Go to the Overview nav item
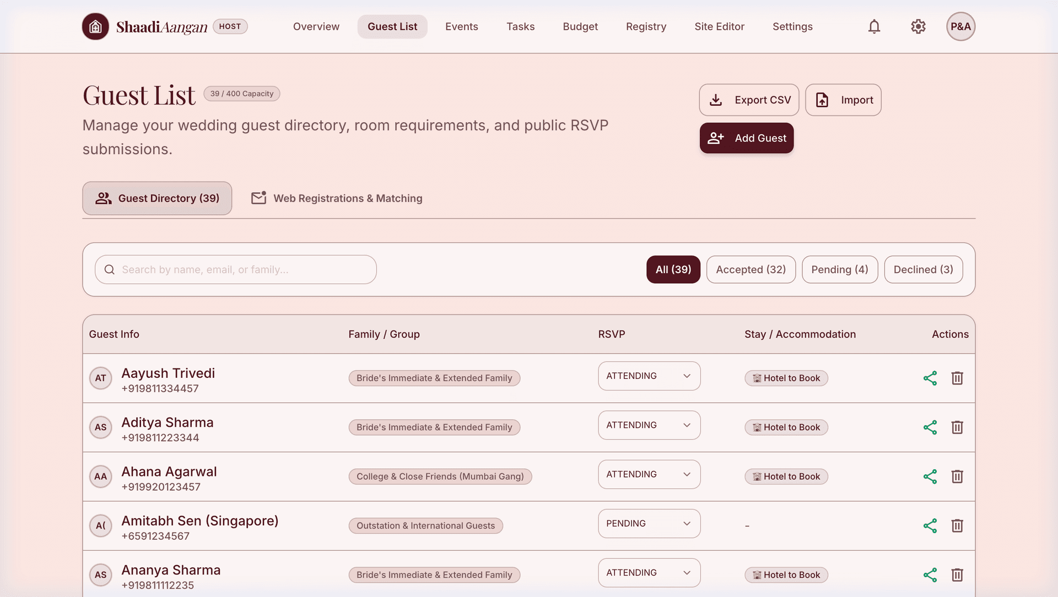The image size is (1058, 597). [316, 26]
